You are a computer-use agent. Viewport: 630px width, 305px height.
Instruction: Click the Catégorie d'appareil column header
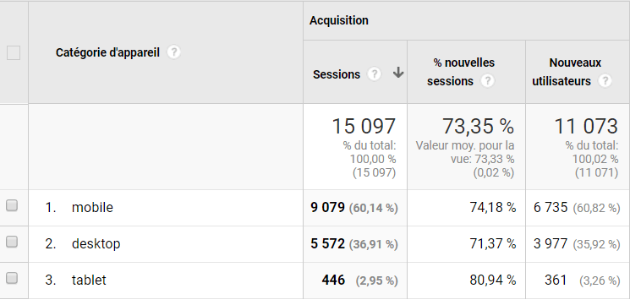tap(107, 52)
